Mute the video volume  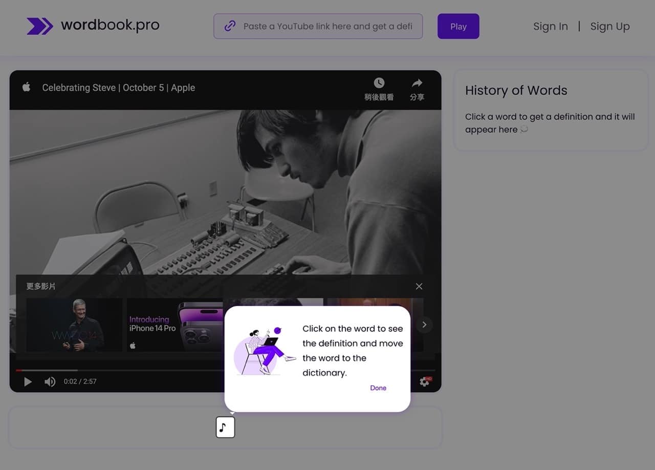(50, 381)
